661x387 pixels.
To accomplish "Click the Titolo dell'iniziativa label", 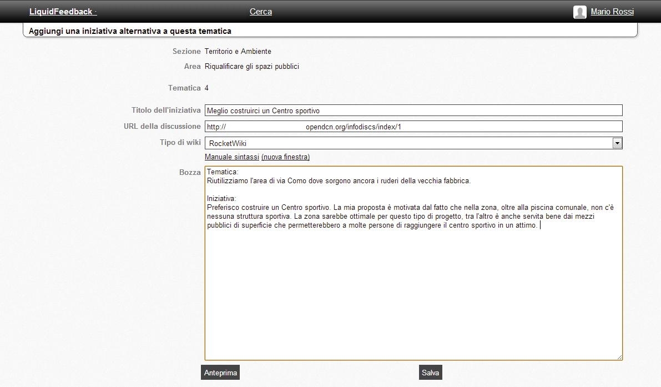I will 166,110.
